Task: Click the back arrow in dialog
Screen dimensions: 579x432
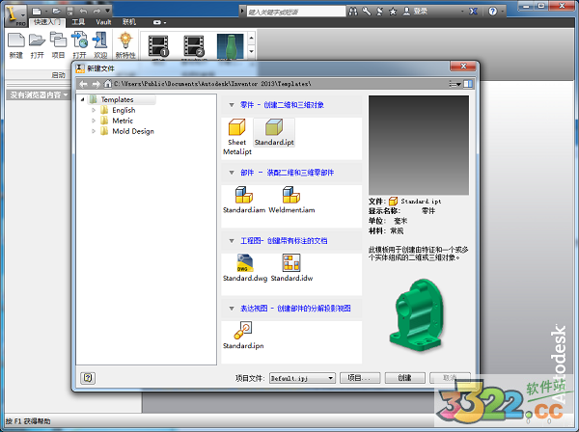Action: [83, 84]
